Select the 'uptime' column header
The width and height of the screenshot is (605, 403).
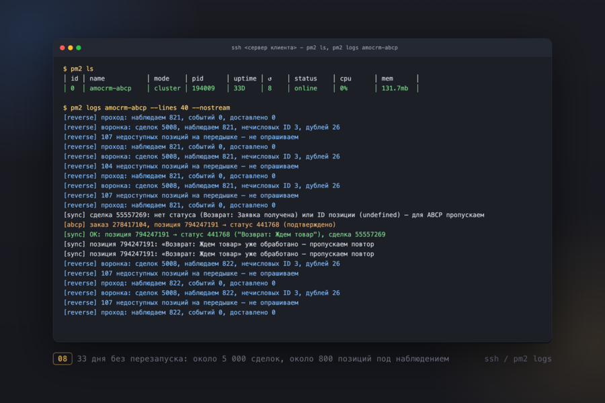point(245,79)
